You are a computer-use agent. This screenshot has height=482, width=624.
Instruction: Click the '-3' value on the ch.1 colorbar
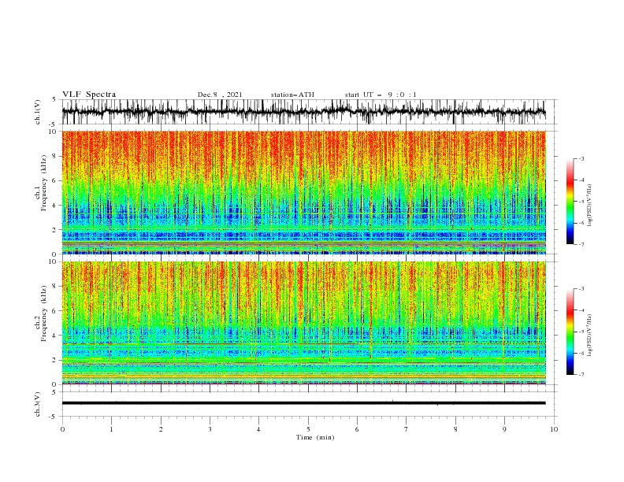[x=581, y=158]
